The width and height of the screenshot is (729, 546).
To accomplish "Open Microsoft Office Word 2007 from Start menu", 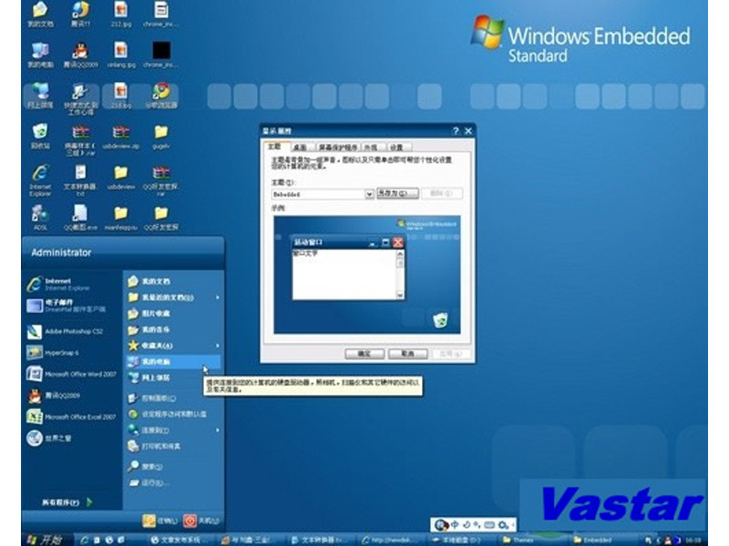I will click(71, 374).
